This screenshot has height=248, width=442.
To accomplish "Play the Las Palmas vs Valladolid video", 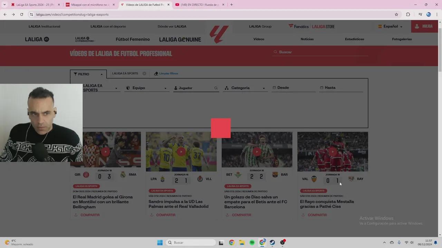I will coord(181,152).
